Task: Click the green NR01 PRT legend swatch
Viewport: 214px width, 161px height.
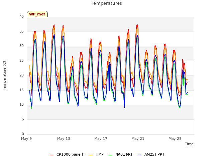Action: click(x=111, y=155)
